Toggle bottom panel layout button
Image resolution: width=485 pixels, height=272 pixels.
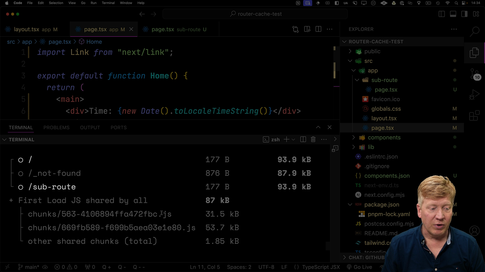point(453,14)
